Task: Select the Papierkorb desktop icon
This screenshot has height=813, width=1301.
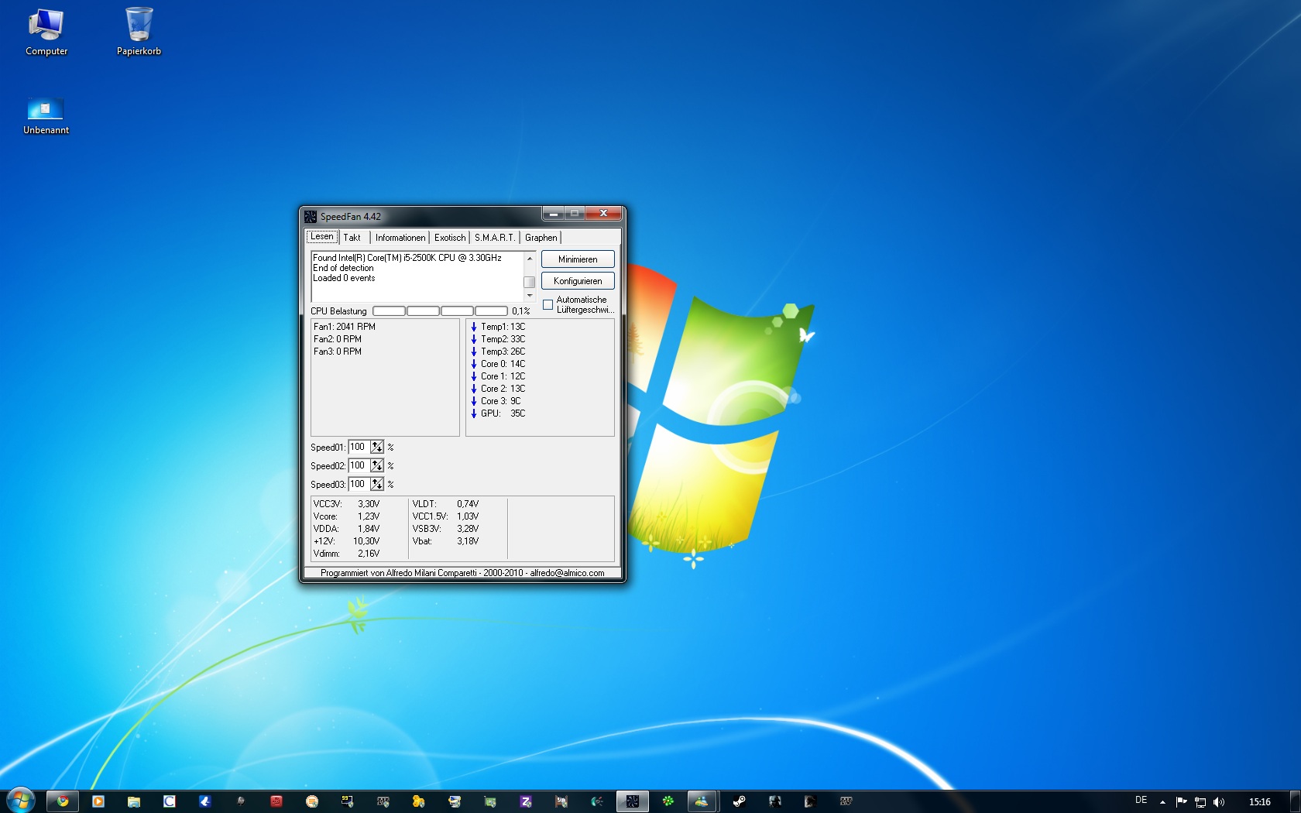Action: pos(139,33)
